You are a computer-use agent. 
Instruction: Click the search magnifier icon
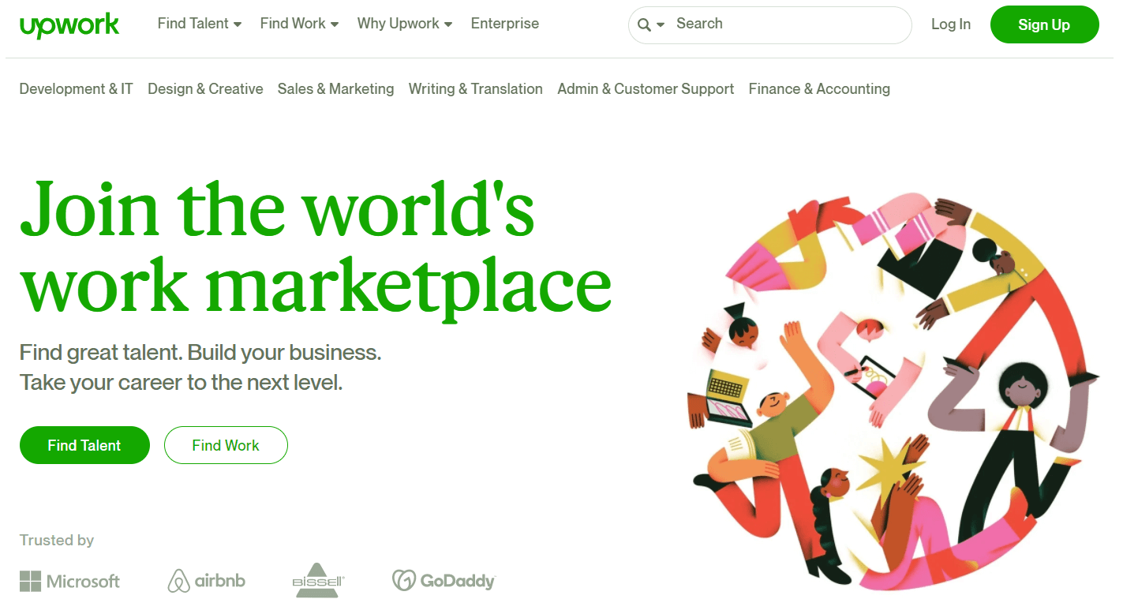(x=644, y=25)
